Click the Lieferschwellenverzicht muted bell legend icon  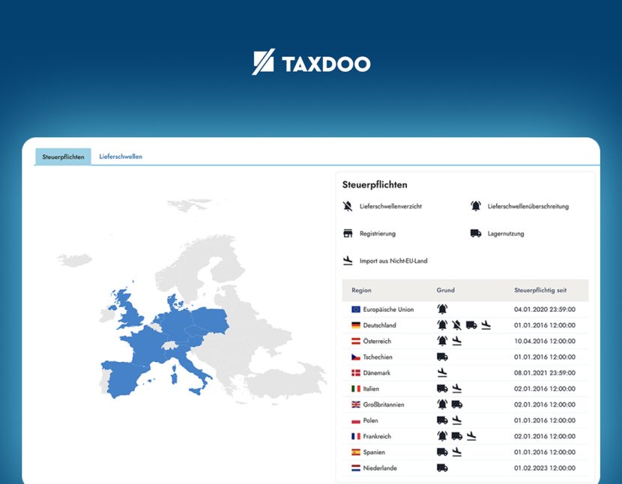click(x=348, y=206)
